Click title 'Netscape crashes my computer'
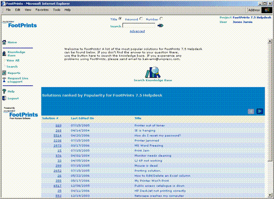Image resolution: width=274 pixels, height=199 pixels. coord(159,196)
